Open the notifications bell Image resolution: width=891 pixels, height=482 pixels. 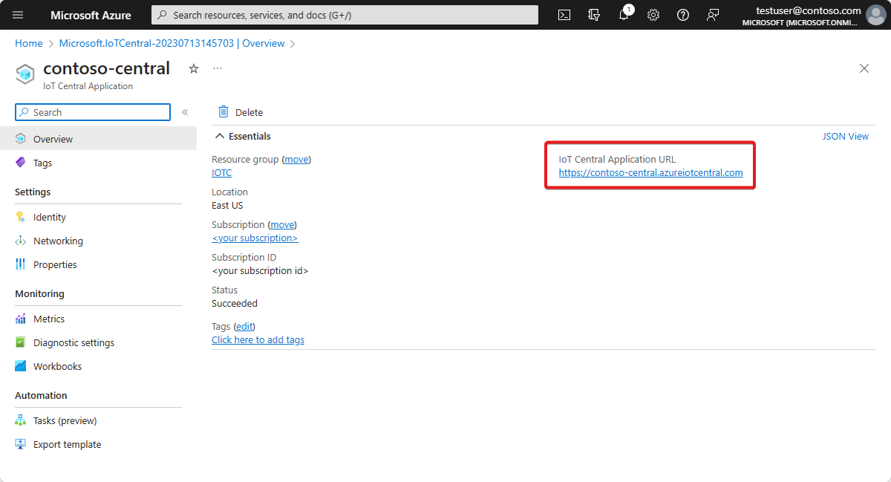click(624, 14)
